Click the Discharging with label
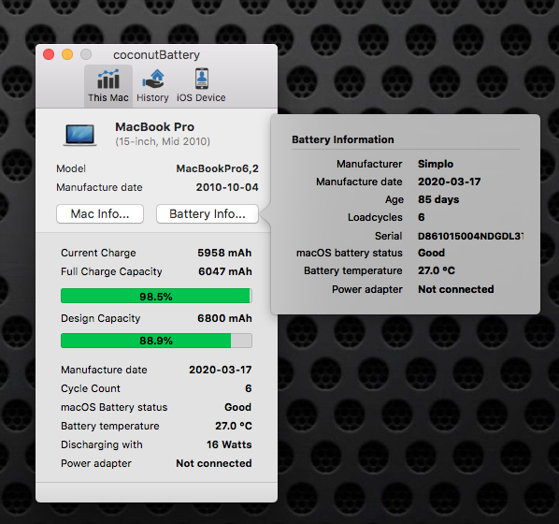 click(102, 444)
